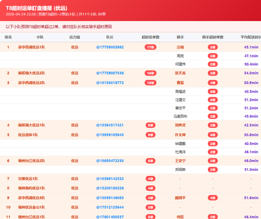
Task: Open captain link @17759883992
Action: tap(110, 47)
